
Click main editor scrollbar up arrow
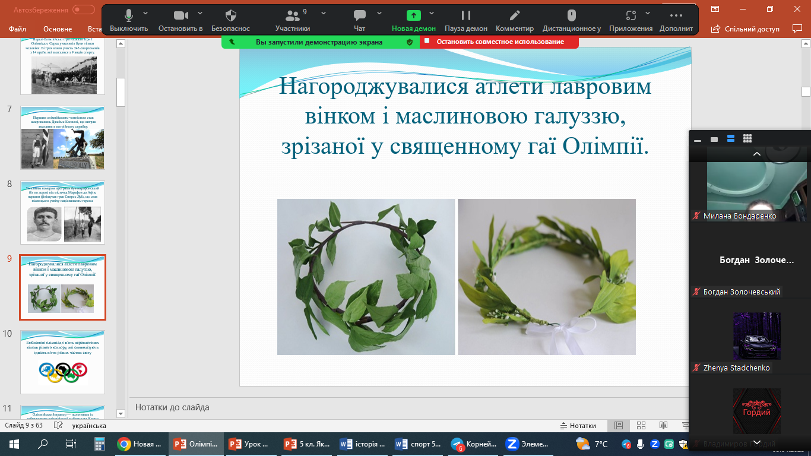click(x=806, y=45)
